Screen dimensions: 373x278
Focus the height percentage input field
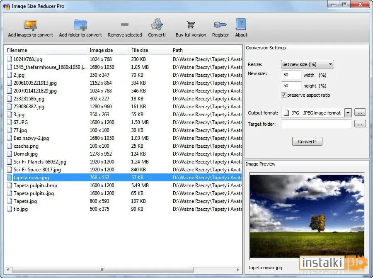click(x=291, y=85)
